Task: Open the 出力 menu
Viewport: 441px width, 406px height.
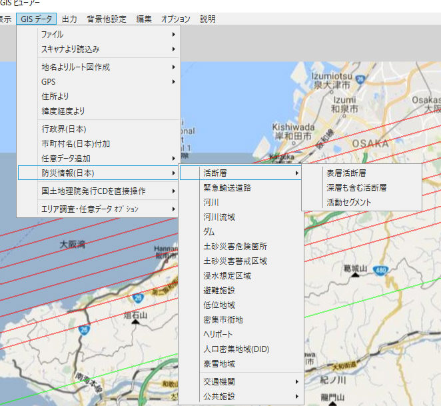Action: 69,19
